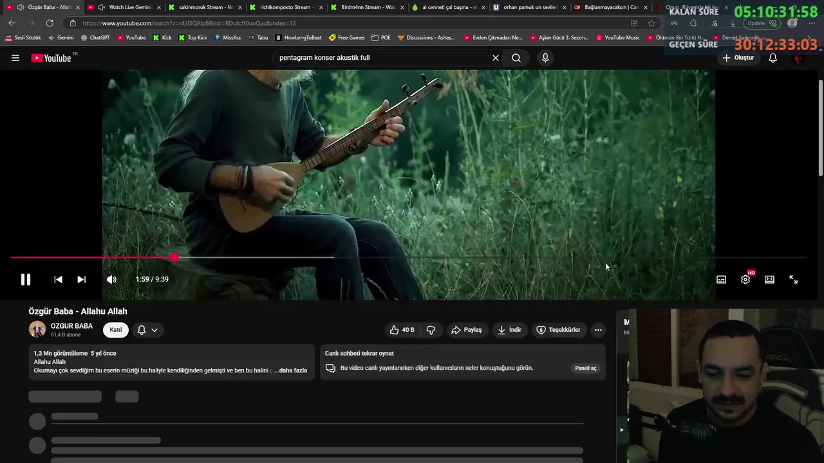Switch to theater mode view
This screenshot has height=463, width=824.
(769, 279)
